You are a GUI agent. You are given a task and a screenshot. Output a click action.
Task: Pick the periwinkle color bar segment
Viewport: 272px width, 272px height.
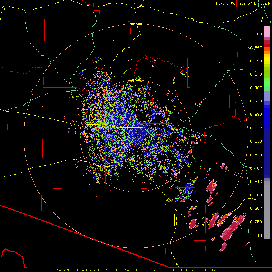[267, 96]
